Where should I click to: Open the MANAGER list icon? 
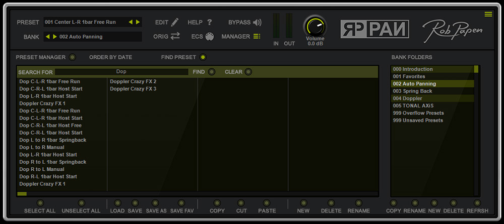click(x=257, y=37)
